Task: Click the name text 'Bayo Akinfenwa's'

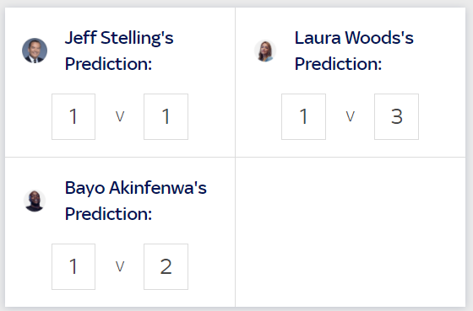Action: pyautogui.click(x=136, y=188)
